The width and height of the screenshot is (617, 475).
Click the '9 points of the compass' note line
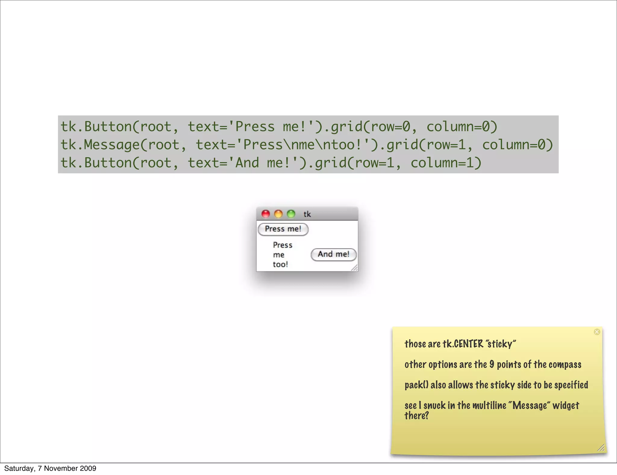point(493,364)
